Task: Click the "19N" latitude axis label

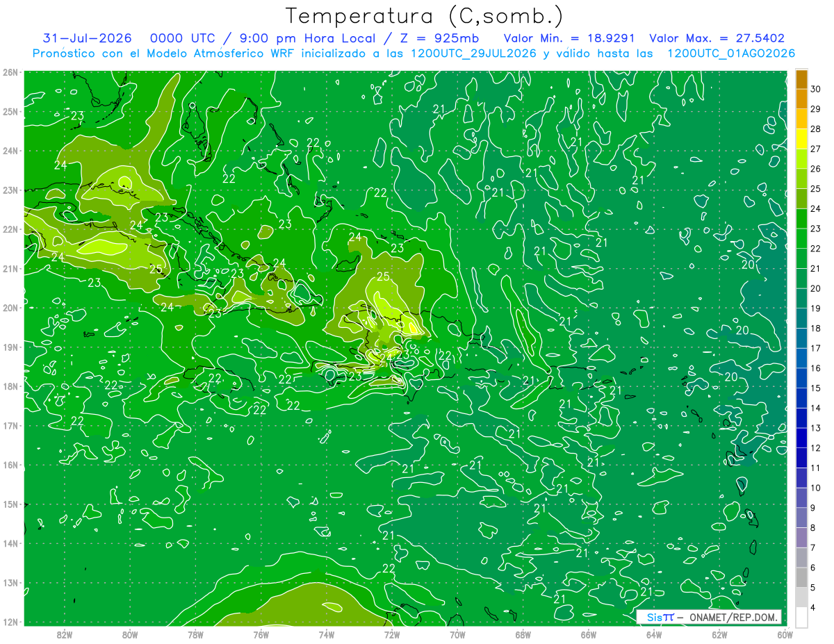Action: 10,347
